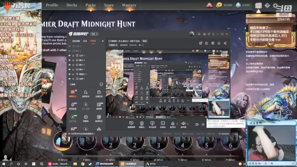Open the Windows Start menu
This screenshot has width=297, height=167.
[x=4, y=164]
